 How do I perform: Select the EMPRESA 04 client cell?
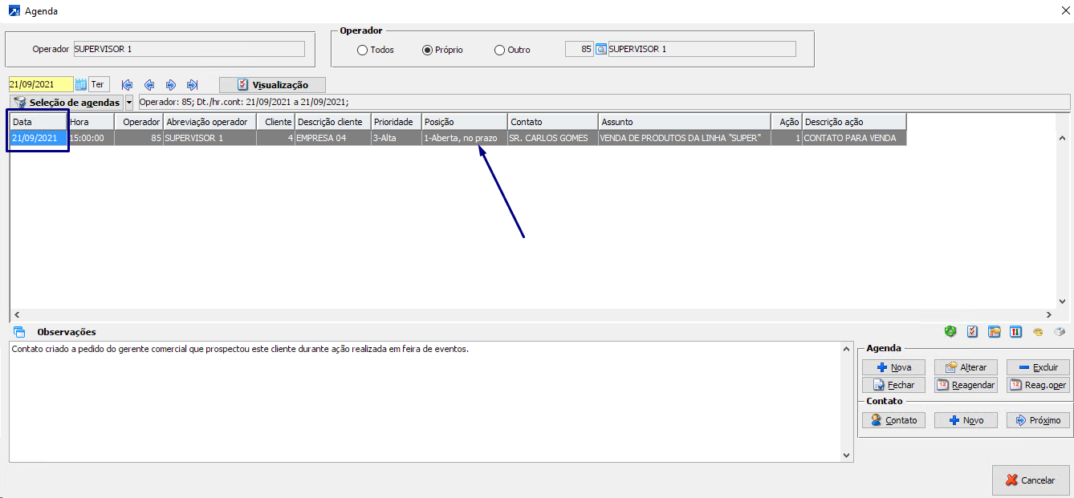(x=332, y=138)
